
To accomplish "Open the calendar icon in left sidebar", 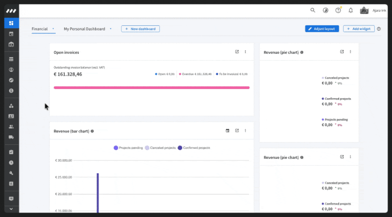I will pos(11,34).
